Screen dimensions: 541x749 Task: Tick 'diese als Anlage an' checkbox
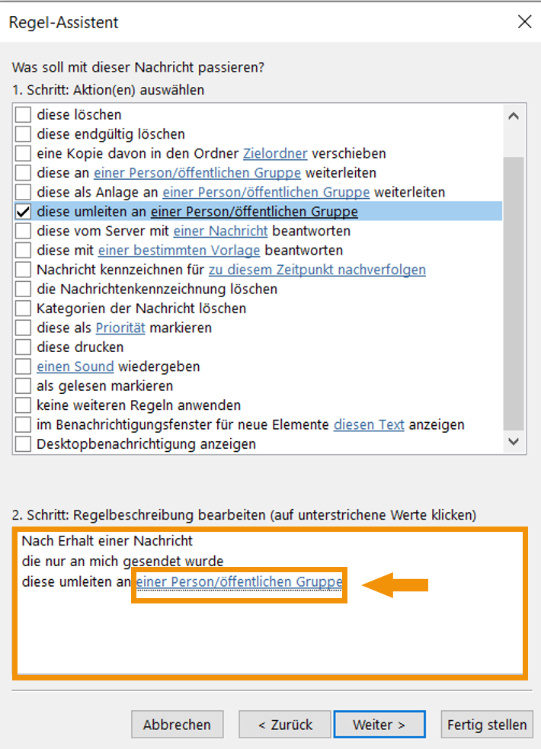click(x=23, y=192)
